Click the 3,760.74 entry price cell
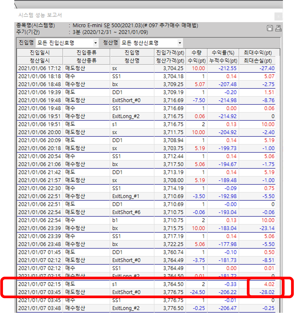 173,252
